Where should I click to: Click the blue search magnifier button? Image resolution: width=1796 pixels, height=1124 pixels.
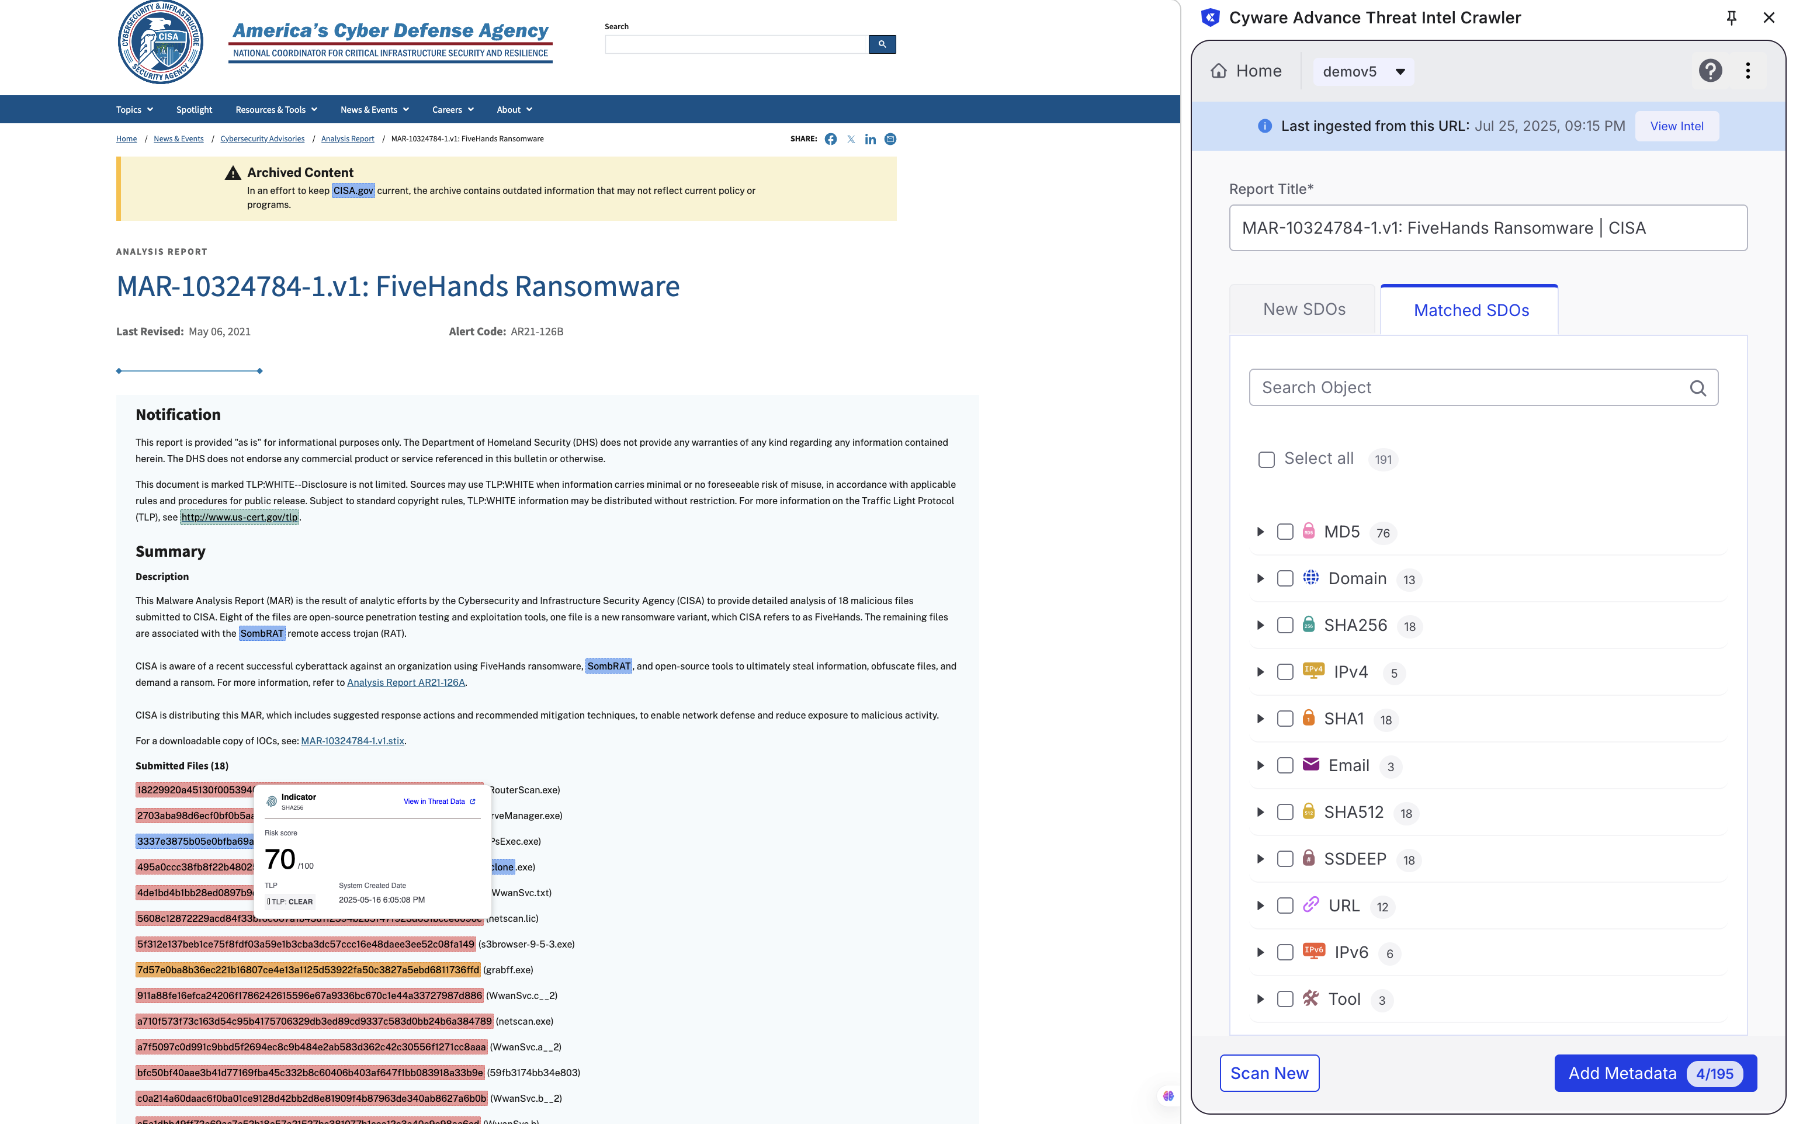point(882,44)
